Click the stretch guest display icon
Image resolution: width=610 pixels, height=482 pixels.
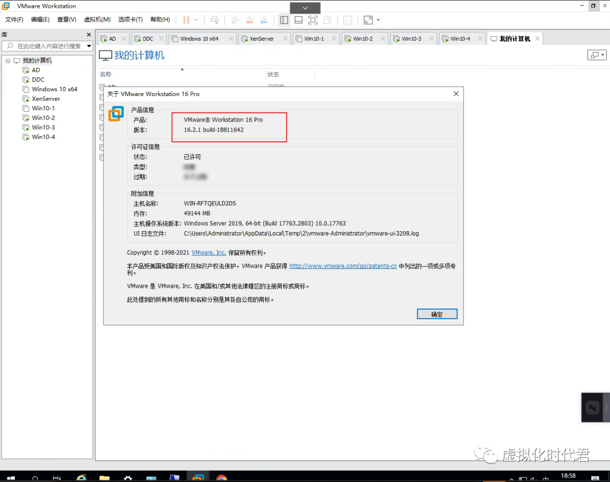click(x=368, y=20)
